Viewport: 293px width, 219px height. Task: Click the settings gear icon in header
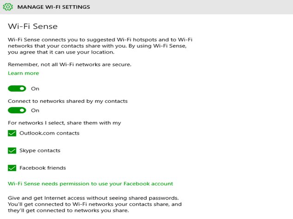click(x=8, y=7)
